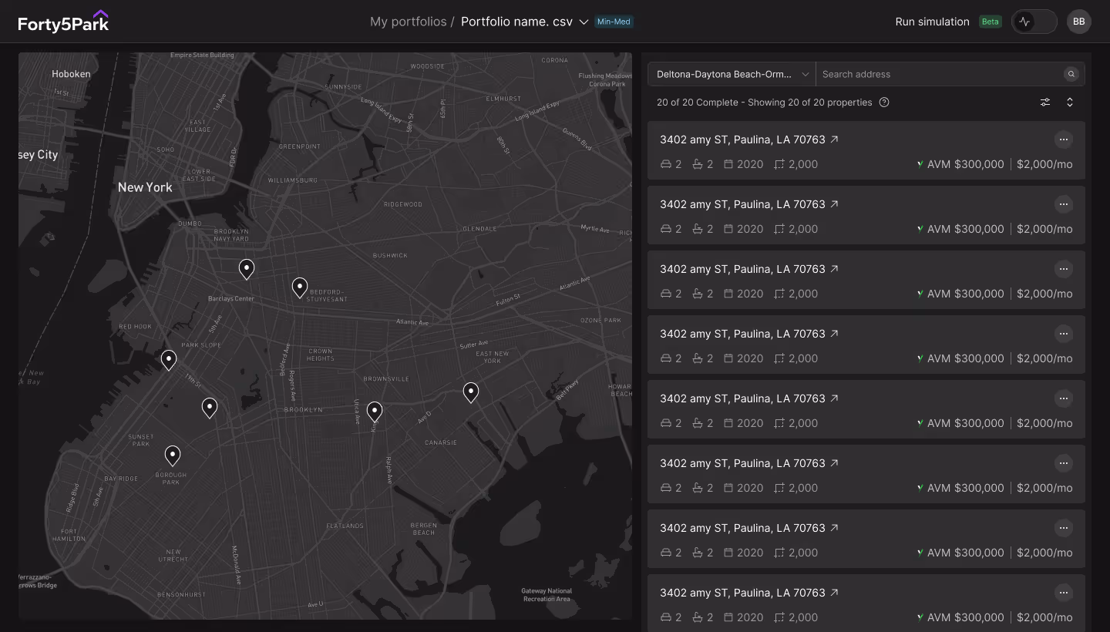Click the ellipsis menu on the second property card
1110x632 pixels.
pos(1064,204)
